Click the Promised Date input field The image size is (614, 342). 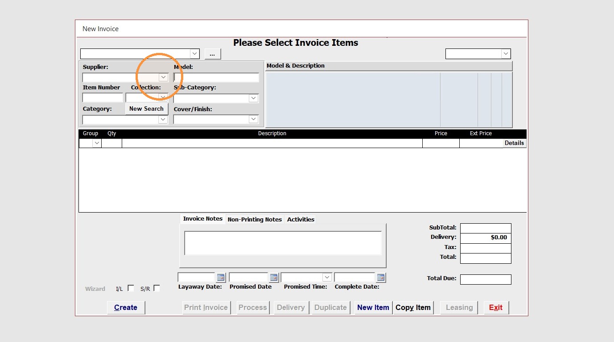click(248, 278)
